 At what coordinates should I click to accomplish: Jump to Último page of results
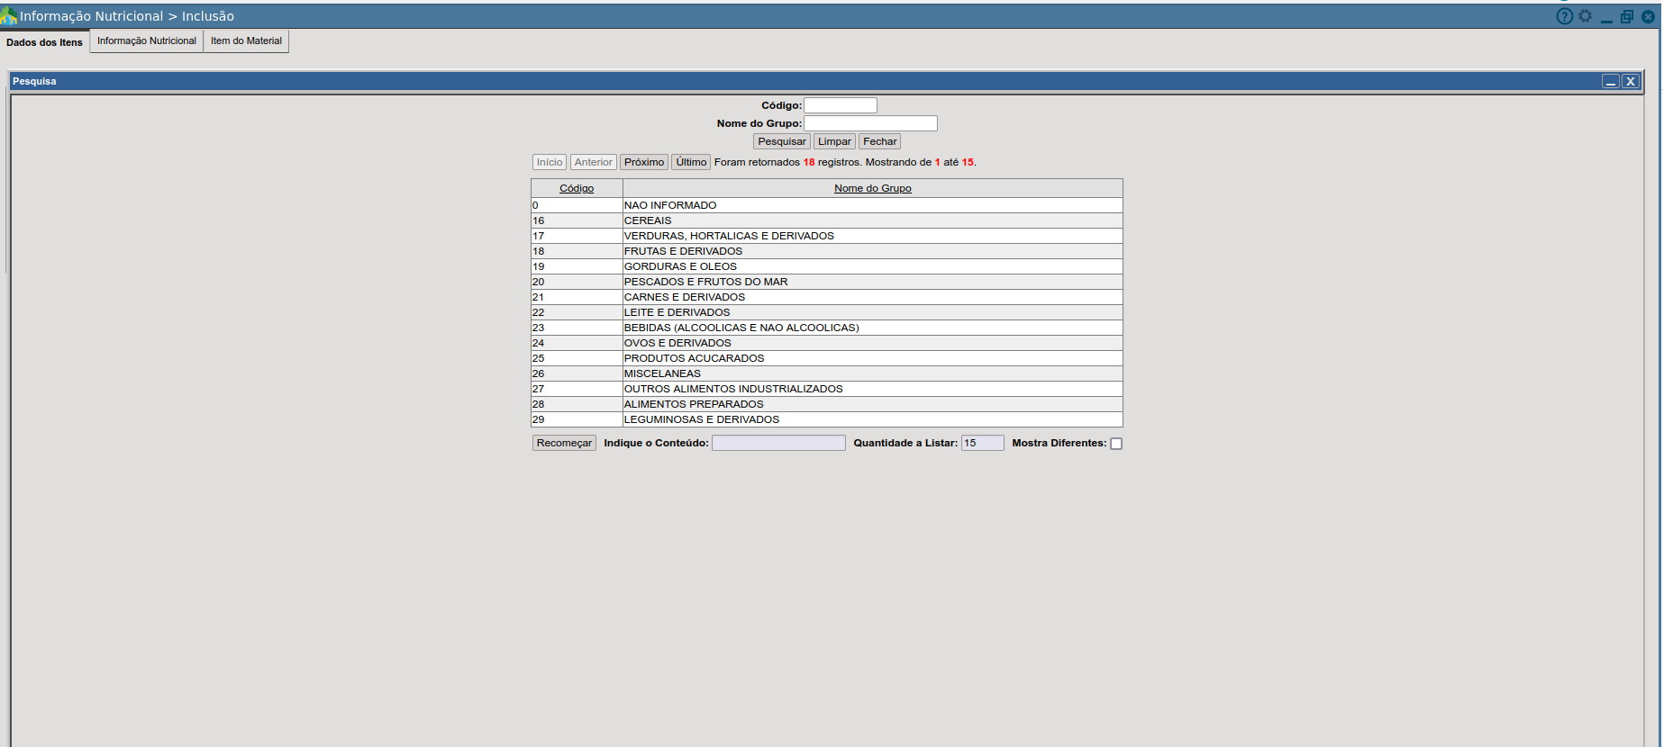[691, 162]
